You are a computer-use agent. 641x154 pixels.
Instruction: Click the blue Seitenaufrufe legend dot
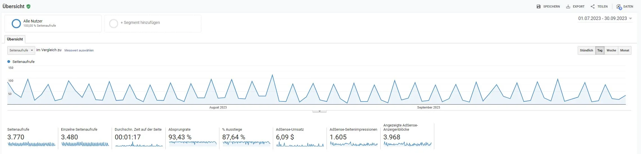9,62
